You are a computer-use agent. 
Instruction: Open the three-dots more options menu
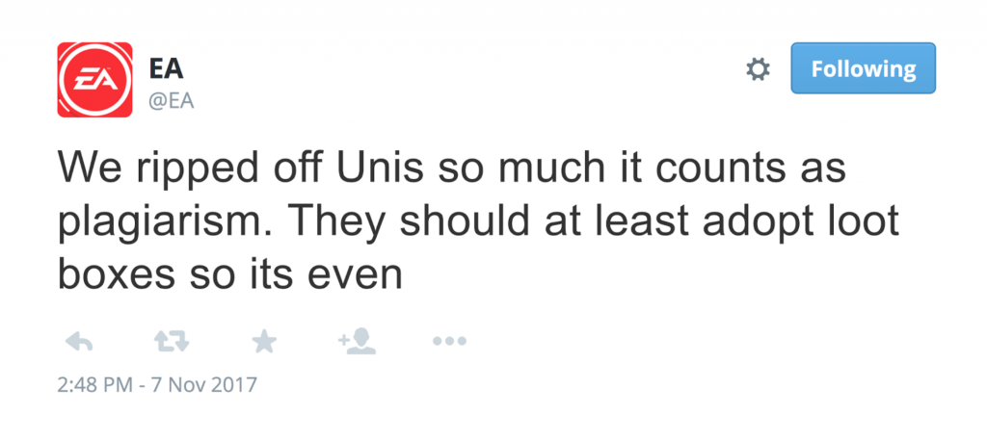pos(448,341)
